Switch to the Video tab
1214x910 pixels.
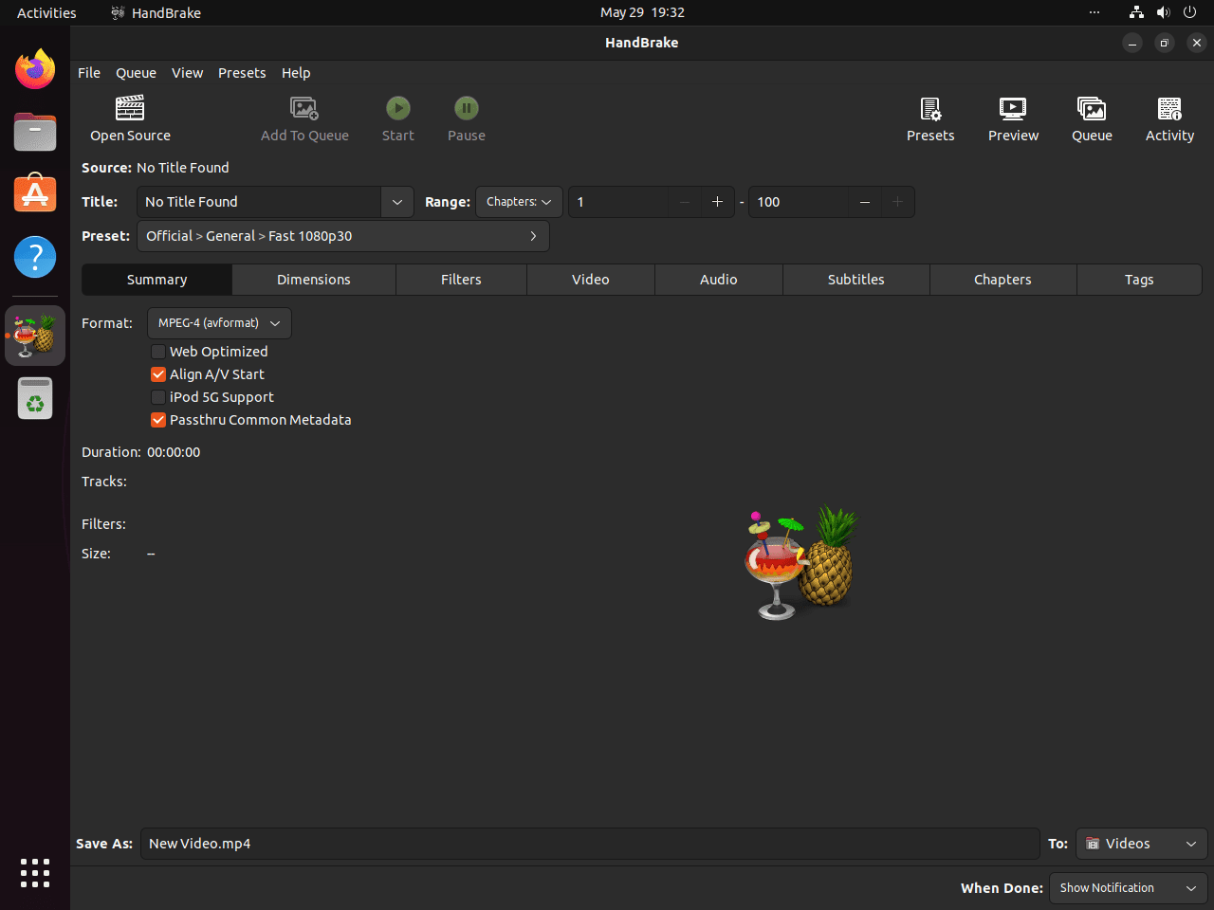pyautogui.click(x=591, y=280)
